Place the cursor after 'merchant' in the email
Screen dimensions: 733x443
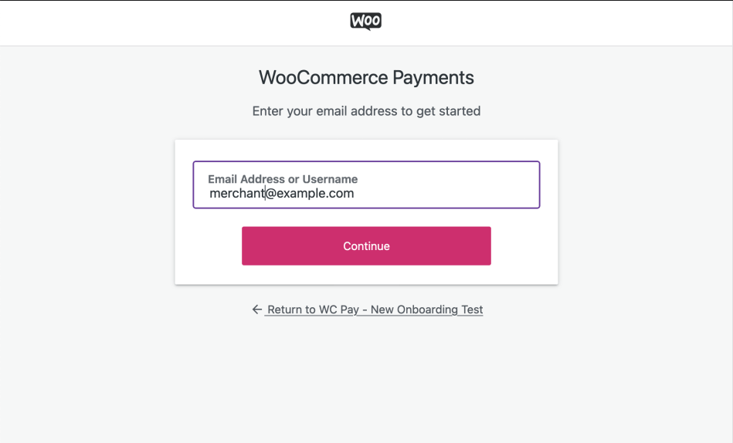click(265, 194)
